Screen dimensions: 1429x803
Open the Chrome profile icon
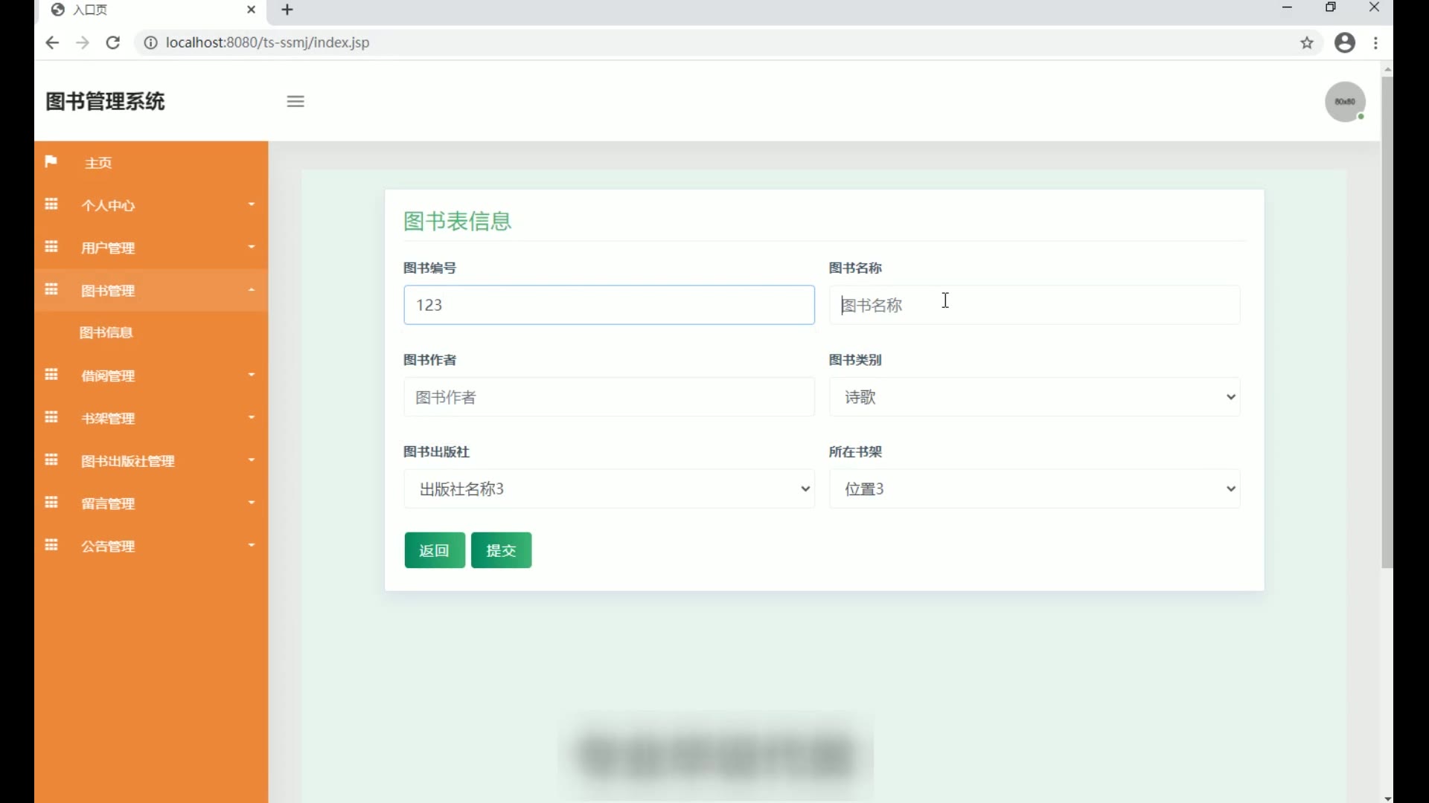1345,42
